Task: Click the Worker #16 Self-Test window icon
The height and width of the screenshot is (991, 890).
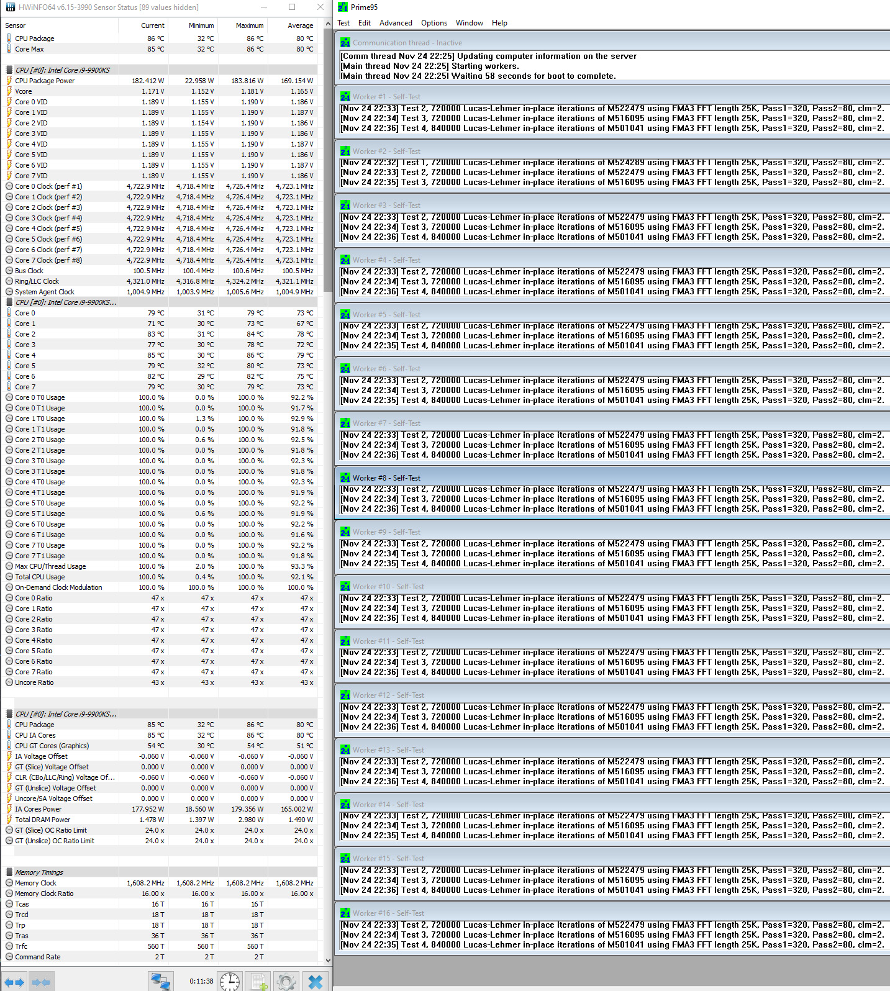Action: click(x=345, y=913)
